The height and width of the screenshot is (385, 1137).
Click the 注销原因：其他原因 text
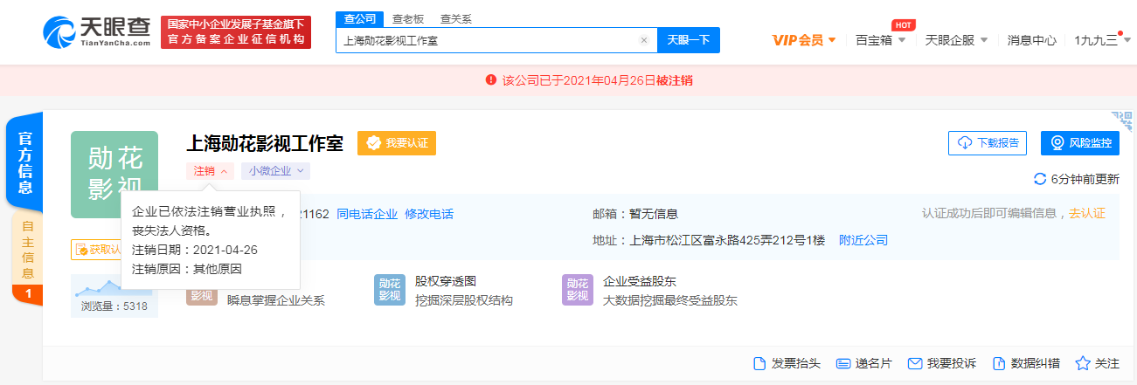coord(187,269)
